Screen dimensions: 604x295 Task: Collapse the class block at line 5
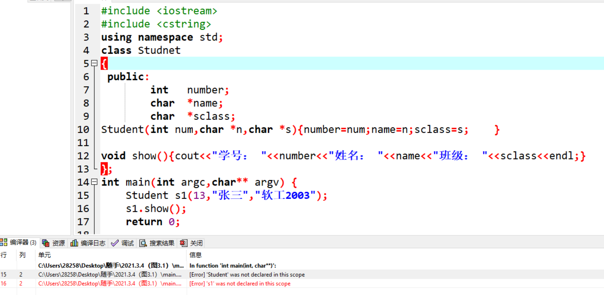94,63
